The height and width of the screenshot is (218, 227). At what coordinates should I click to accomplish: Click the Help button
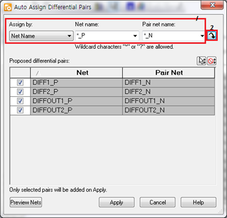point(198,202)
